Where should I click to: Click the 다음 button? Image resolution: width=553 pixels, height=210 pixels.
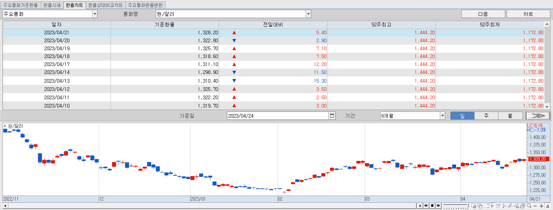(x=483, y=14)
